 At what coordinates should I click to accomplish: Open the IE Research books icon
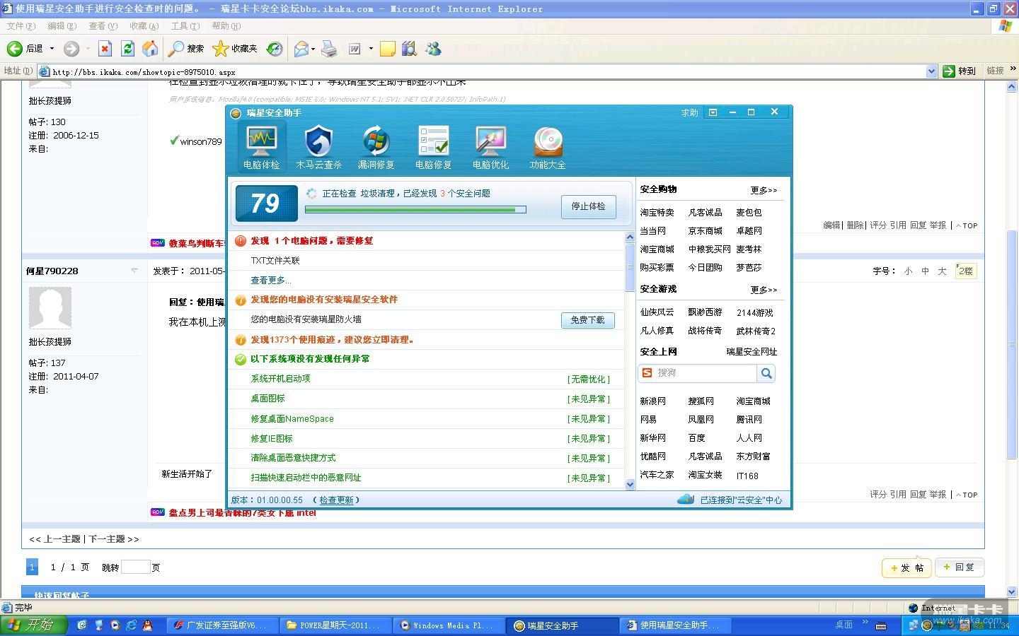click(408, 49)
